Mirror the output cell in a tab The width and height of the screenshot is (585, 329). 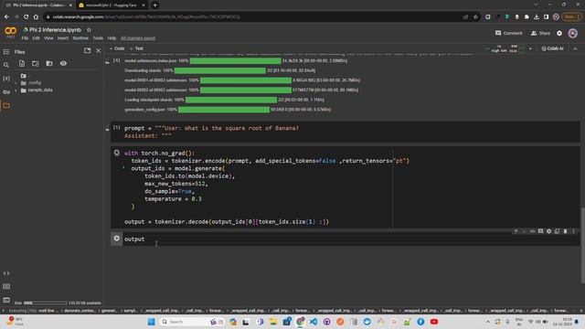557,231
